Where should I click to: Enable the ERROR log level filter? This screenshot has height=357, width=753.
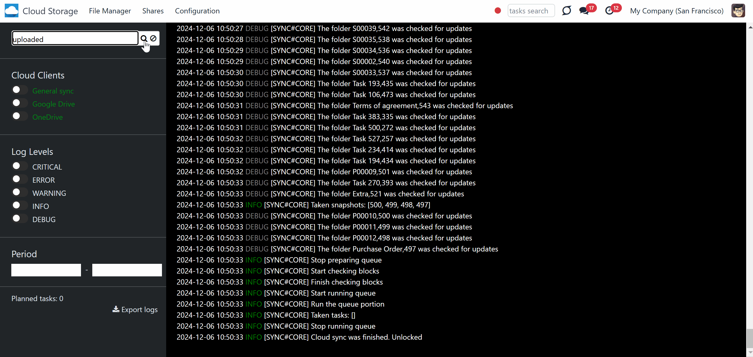pyautogui.click(x=19, y=179)
